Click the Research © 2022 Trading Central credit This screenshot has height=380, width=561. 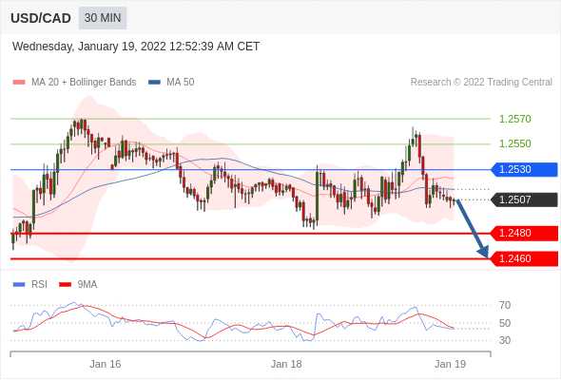pos(481,83)
